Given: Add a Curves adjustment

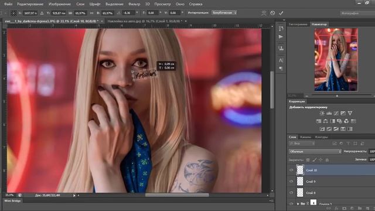Looking at the screenshot, I should pyautogui.click(x=336, y=113).
